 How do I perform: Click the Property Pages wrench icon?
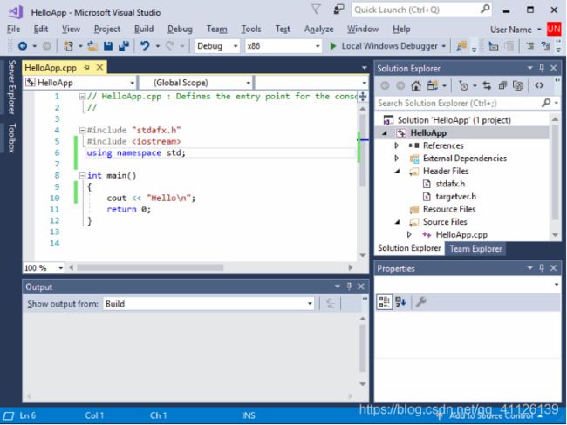pyautogui.click(x=420, y=301)
